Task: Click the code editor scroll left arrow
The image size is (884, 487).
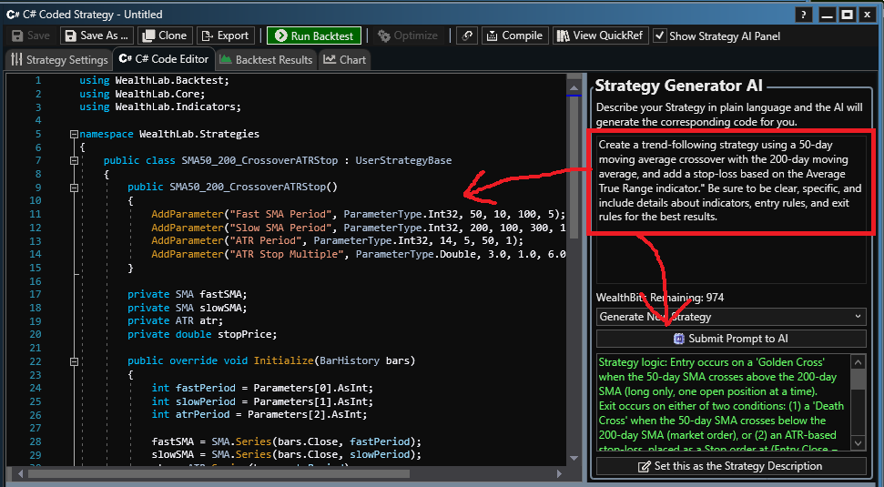Action: [22, 474]
